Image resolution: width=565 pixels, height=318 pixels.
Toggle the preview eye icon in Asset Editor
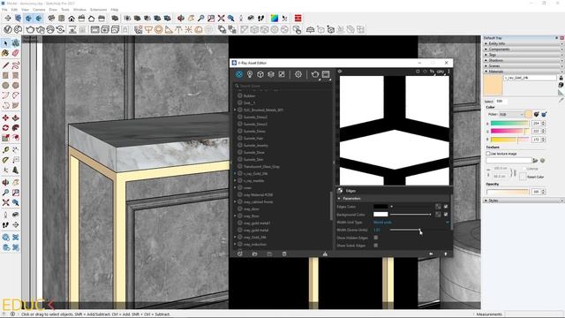(x=339, y=72)
